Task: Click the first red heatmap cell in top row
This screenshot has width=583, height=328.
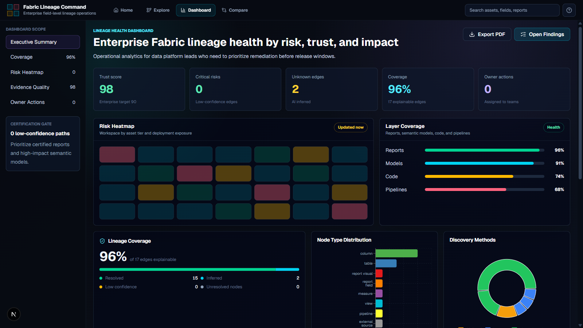Action: tap(117, 155)
